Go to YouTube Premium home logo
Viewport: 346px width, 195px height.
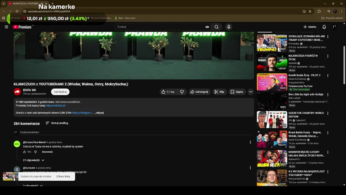[x=22, y=27]
